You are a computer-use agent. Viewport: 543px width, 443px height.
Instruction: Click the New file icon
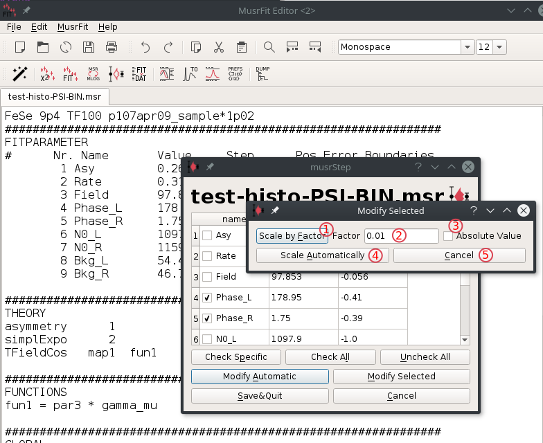pyautogui.click(x=19, y=47)
